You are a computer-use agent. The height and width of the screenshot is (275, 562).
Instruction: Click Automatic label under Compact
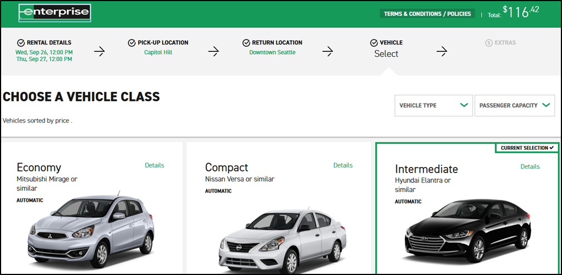[218, 191]
